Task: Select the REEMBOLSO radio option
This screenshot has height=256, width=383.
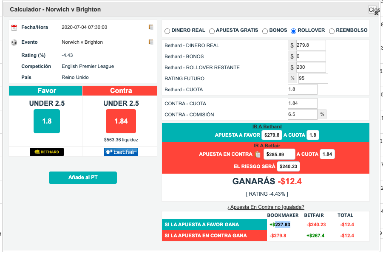Action: click(332, 31)
